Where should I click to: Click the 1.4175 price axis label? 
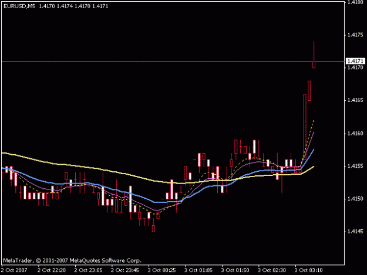click(355, 35)
